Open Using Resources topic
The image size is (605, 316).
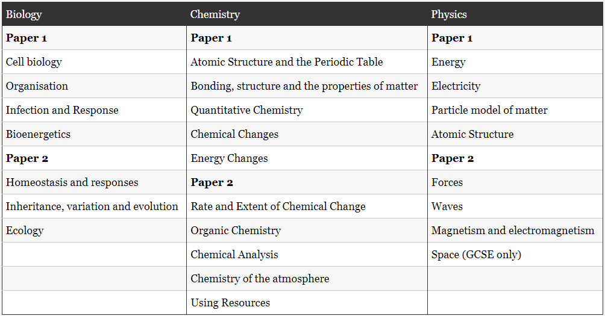coord(230,303)
